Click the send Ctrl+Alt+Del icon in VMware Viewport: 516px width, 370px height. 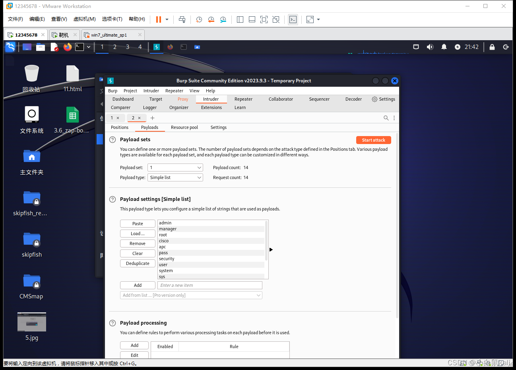coord(182,19)
